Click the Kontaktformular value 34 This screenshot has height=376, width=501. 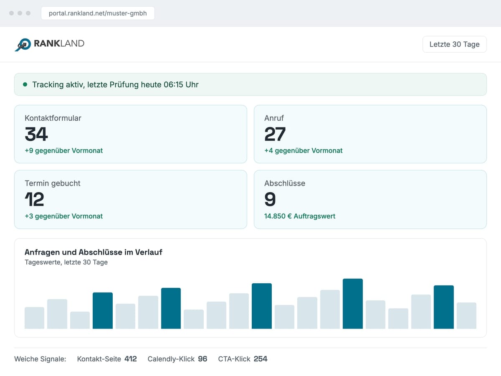tap(36, 134)
